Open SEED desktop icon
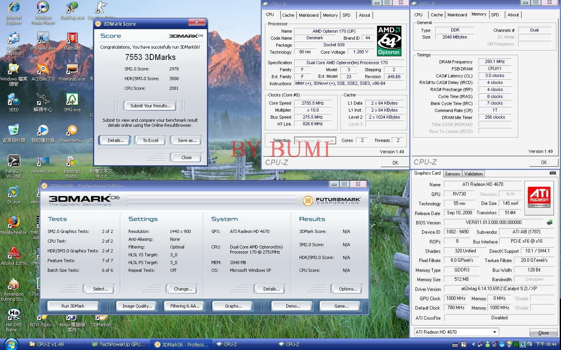 tap(14, 103)
